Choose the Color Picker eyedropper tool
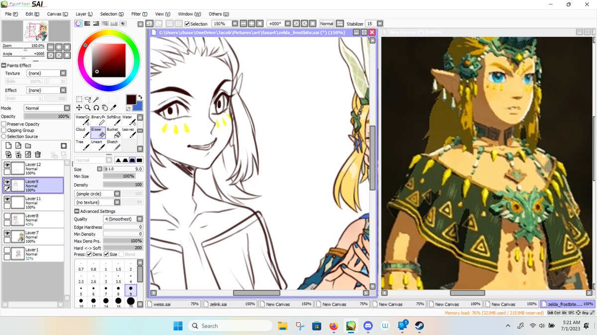Image resolution: width=597 pixels, height=335 pixels. (x=113, y=107)
